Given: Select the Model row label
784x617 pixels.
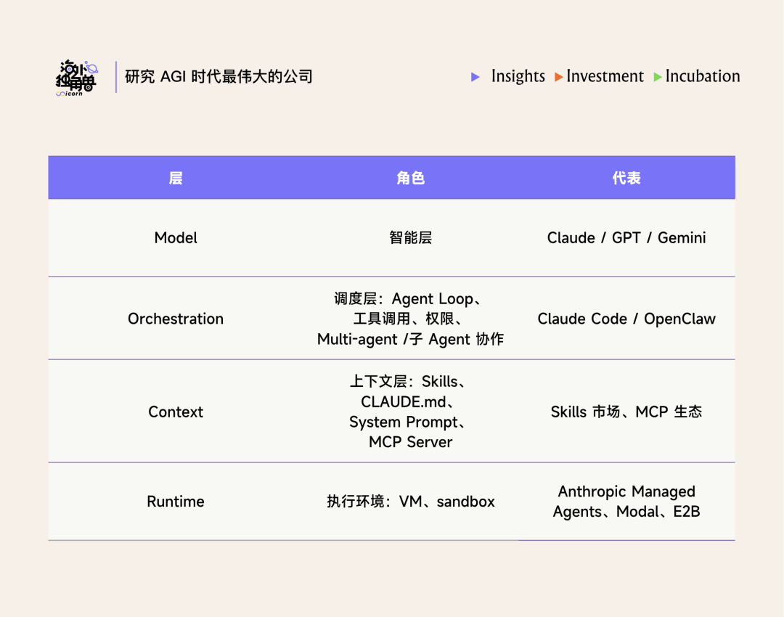Looking at the screenshot, I should [176, 238].
